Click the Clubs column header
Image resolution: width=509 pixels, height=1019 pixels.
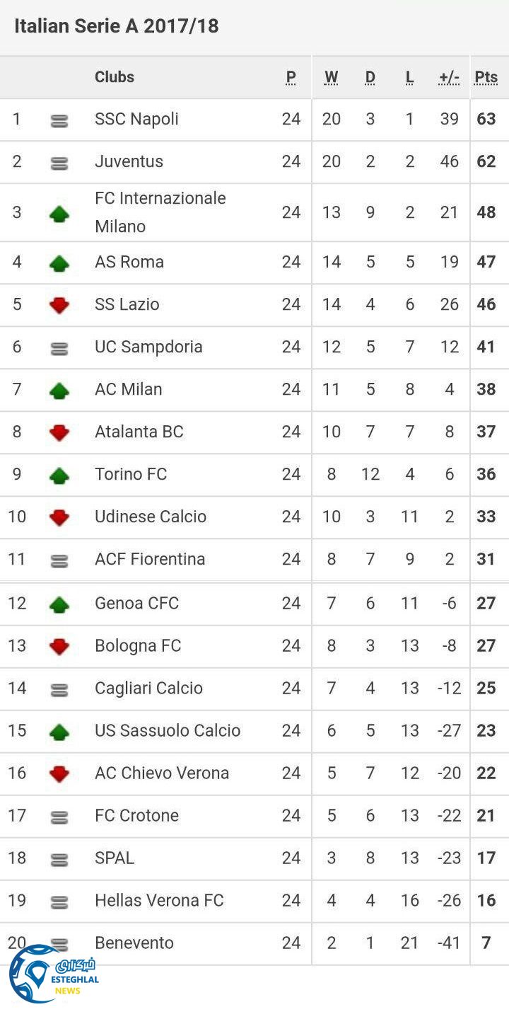tap(115, 77)
